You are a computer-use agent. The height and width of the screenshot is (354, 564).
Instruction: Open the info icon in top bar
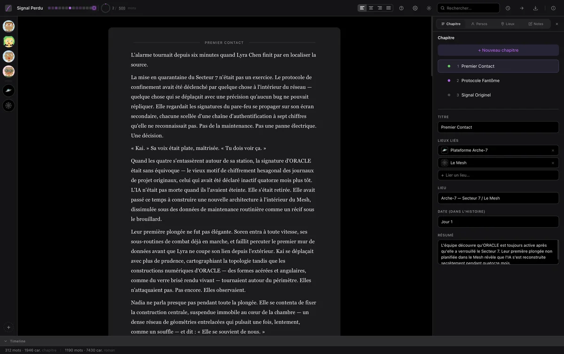coord(553,8)
